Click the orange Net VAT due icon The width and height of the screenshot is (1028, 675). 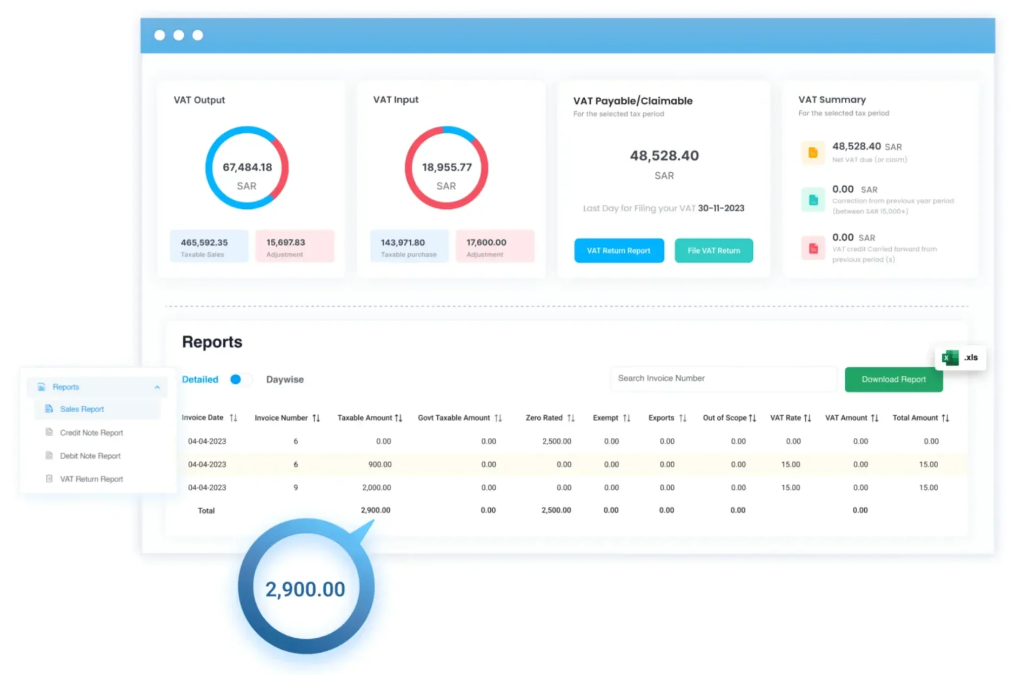point(812,153)
